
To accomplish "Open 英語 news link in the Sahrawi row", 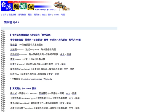I will (x=74, y=93).
